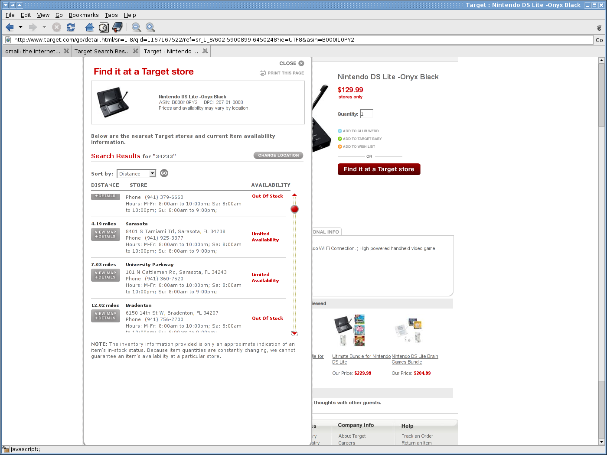Close the 'Find it at a Target store' popup

292,63
